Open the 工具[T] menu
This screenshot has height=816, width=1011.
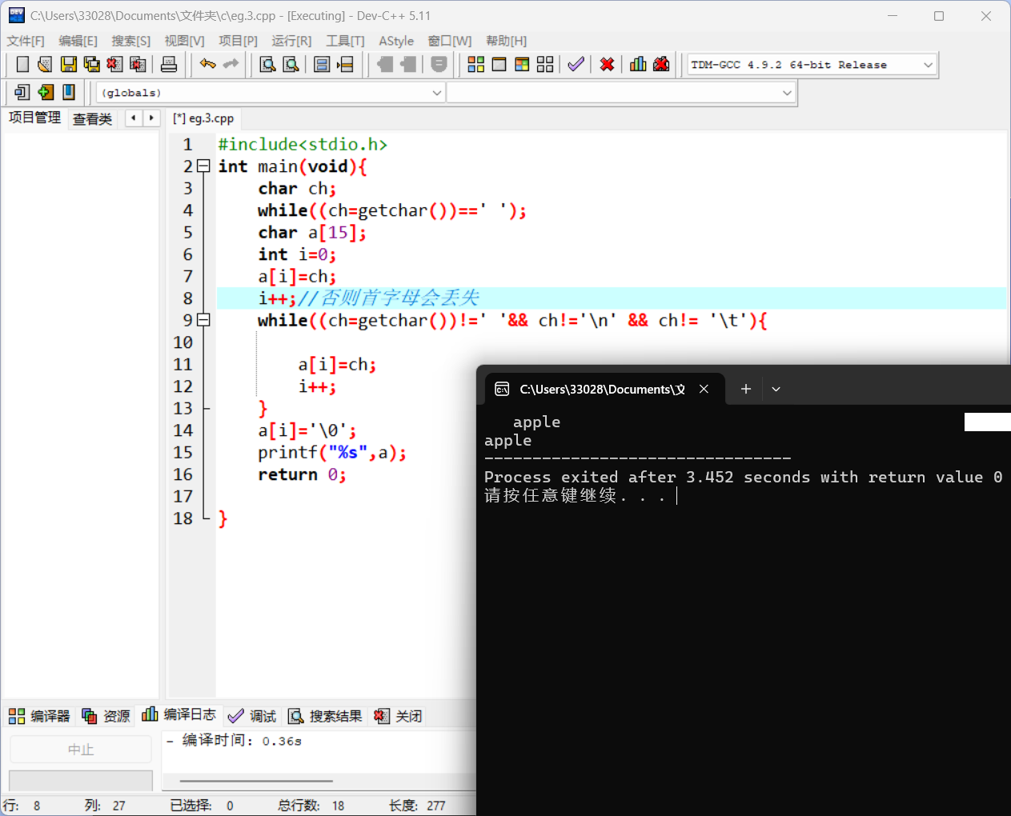pos(345,41)
